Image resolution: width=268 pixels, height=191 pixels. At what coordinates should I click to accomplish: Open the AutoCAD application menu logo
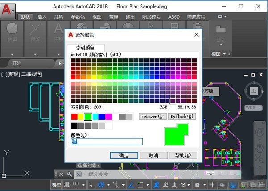click(x=8, y=8)
